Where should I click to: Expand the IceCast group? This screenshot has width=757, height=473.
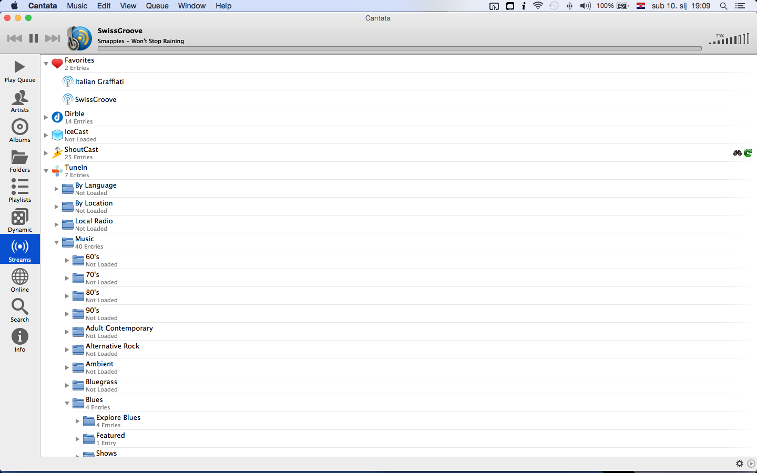point(46,135)
